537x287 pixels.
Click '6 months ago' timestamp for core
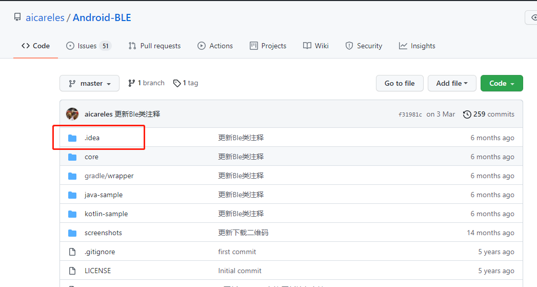pos(492,157)
